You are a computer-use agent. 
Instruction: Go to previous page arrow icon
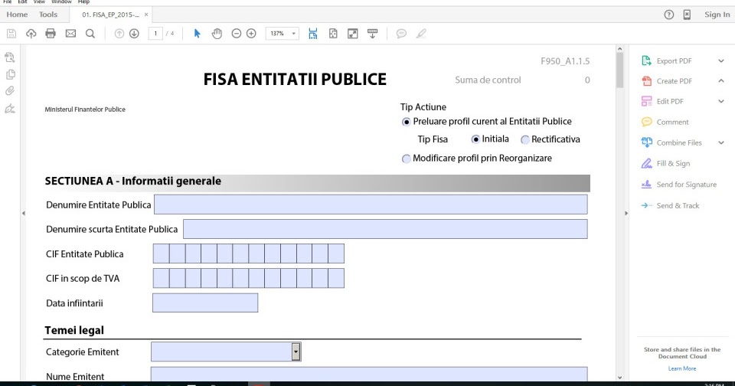tap(119, 33)
